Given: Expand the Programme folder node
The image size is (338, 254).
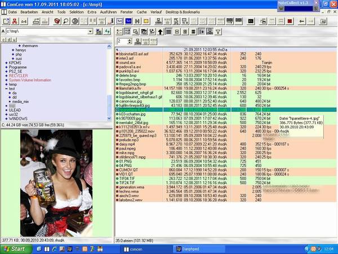Looking at the screenshot, I should tap(6, 67).
